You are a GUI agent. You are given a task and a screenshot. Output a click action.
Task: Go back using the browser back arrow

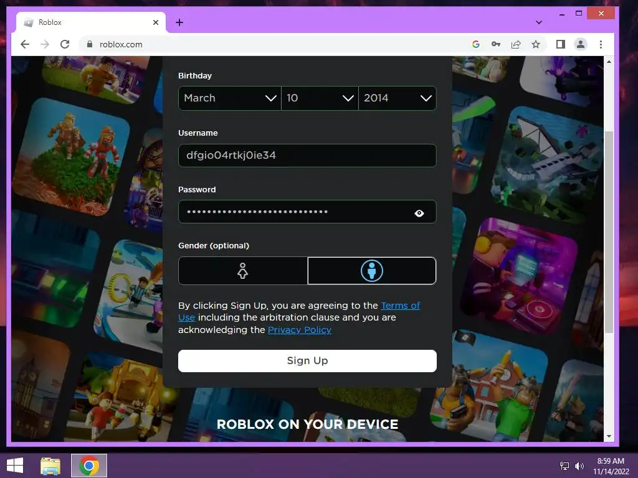(25, 44)
